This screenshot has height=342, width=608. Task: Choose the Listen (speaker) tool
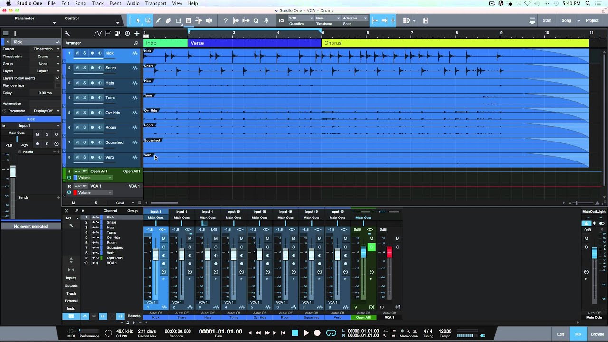(x=209, y=20)
